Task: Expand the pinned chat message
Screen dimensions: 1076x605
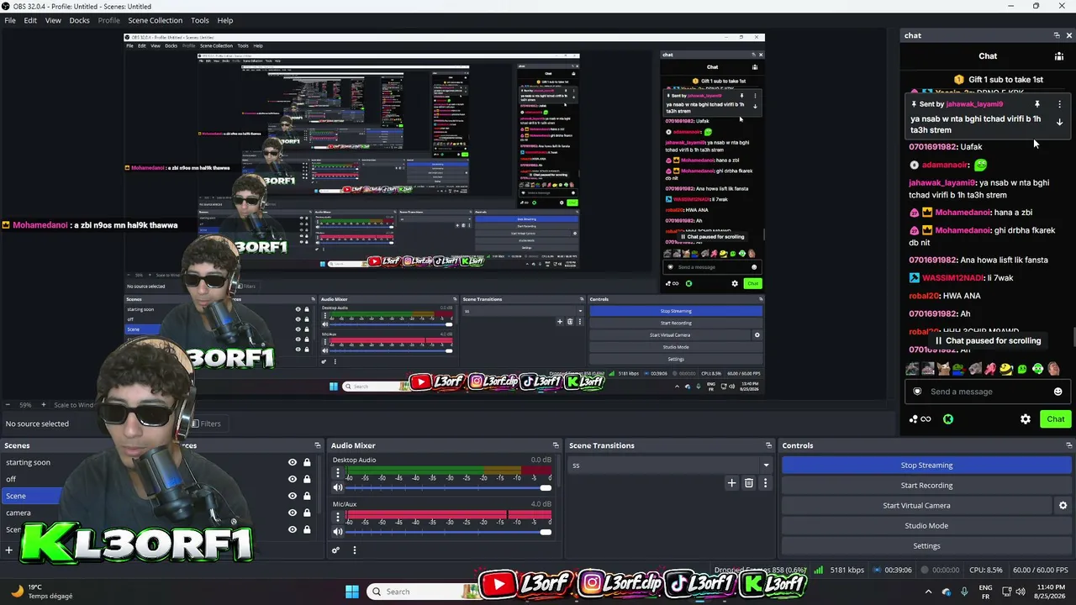Action: 1059,122
